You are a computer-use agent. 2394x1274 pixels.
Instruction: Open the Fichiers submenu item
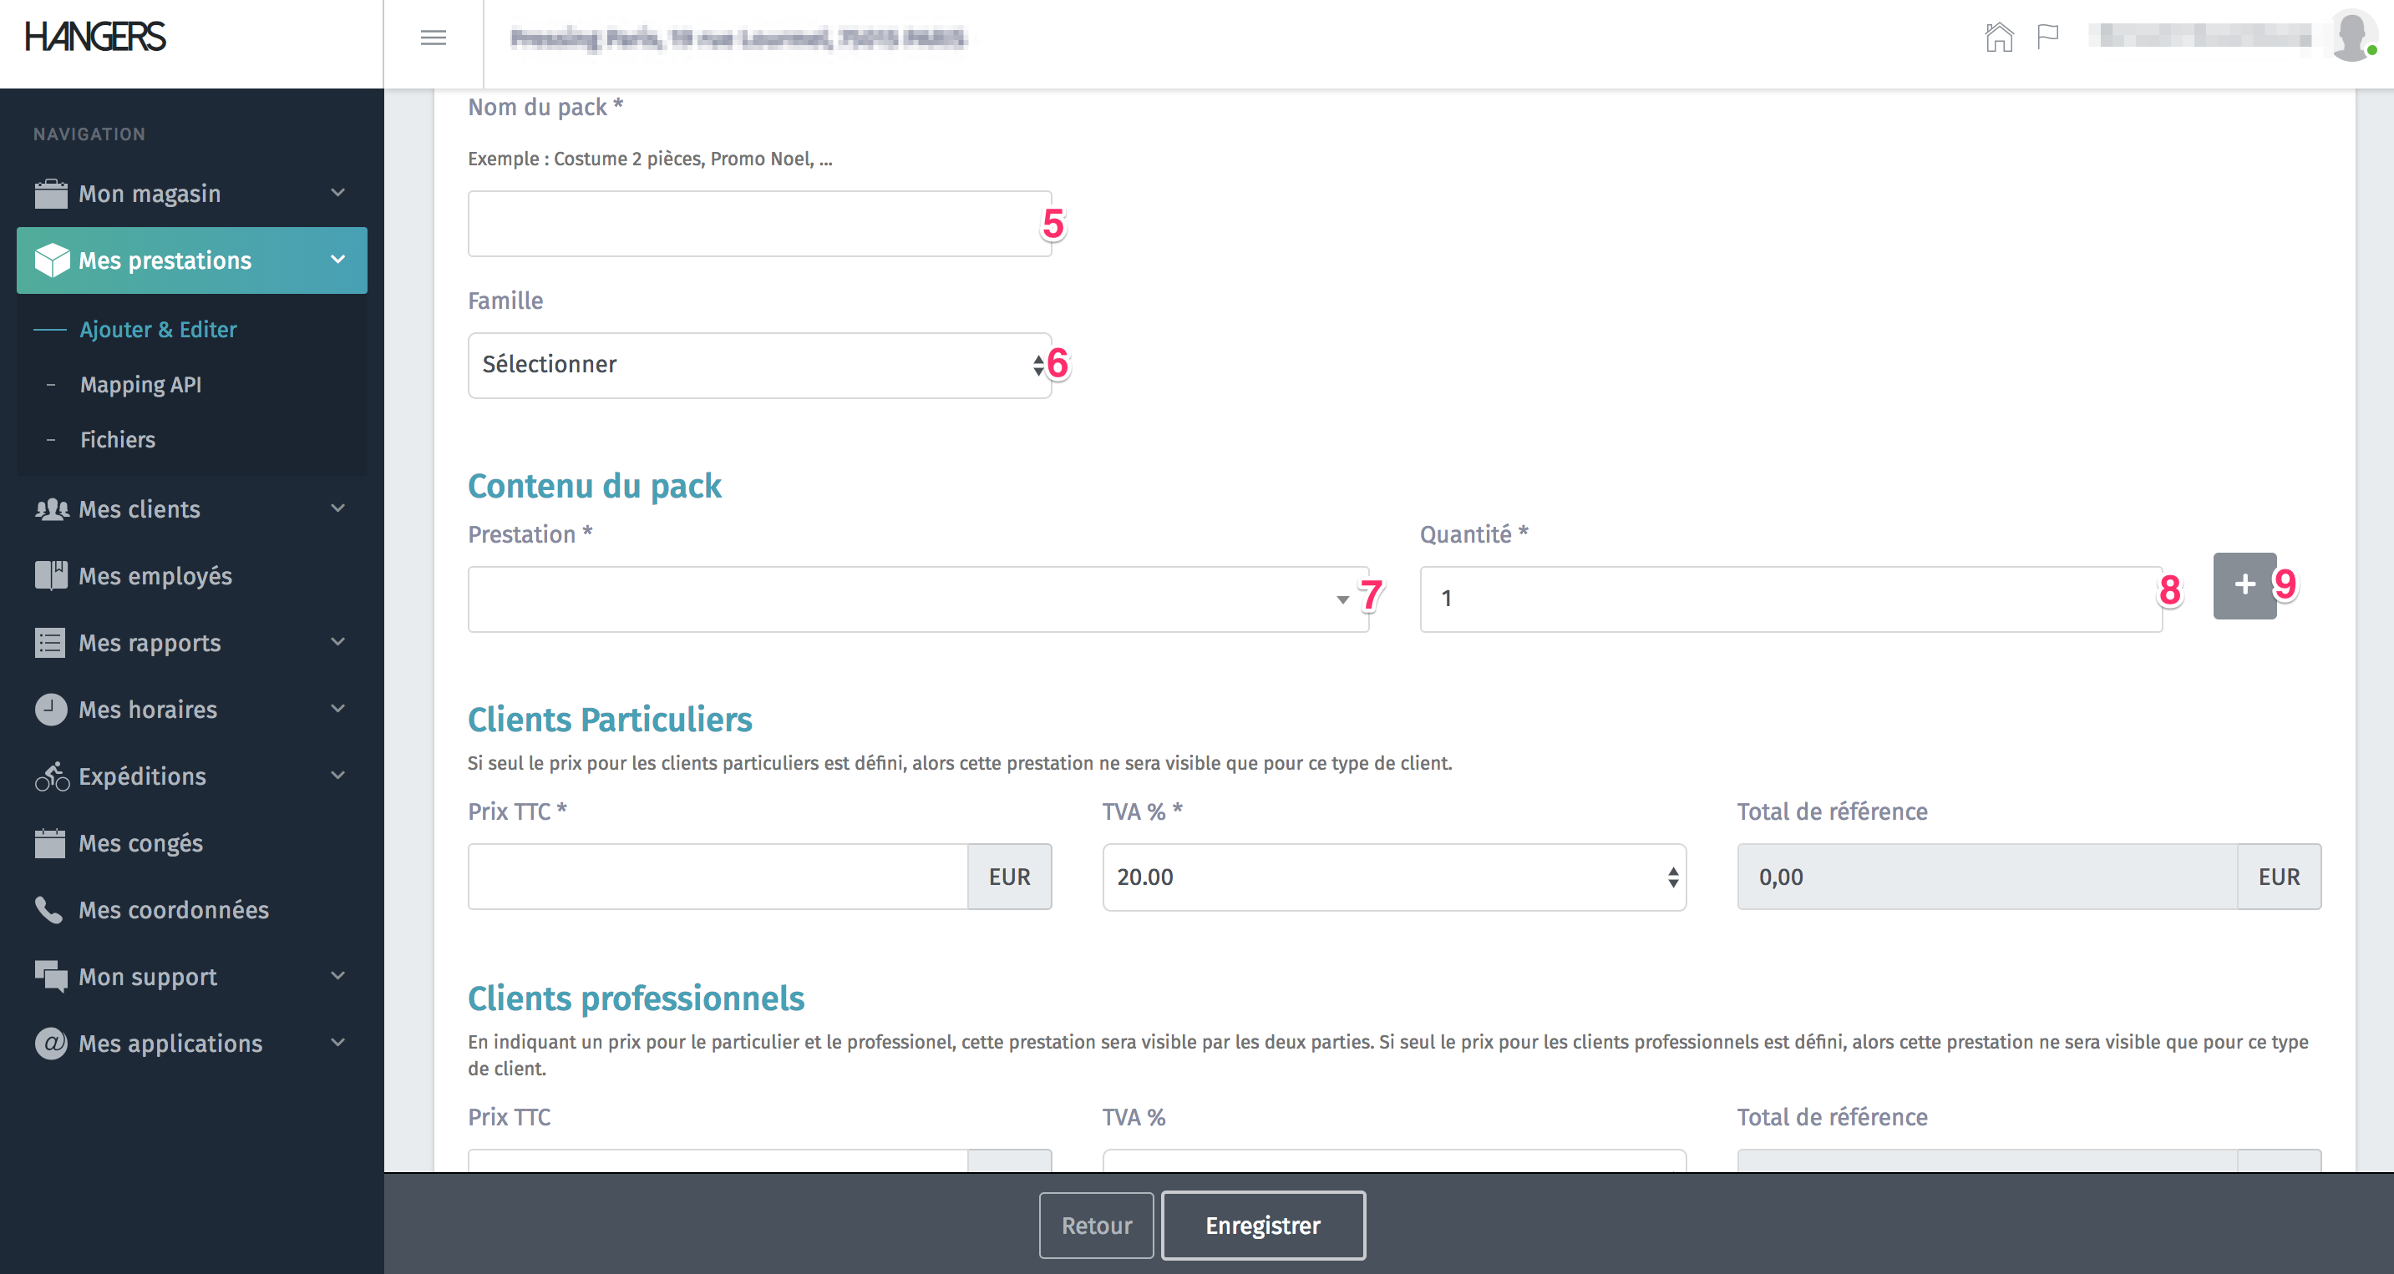coord(117,439)
